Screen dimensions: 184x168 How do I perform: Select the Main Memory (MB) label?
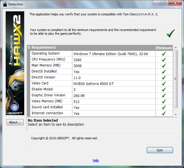[x=46, y=65]
